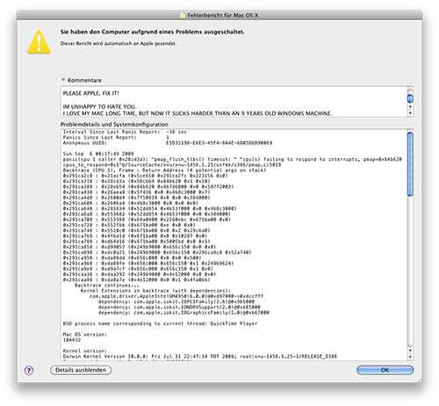This screenshot has height=406, width=439.
Task: Click the 0x291ca9b8 backtrace row
Action: tap(148, 264)
